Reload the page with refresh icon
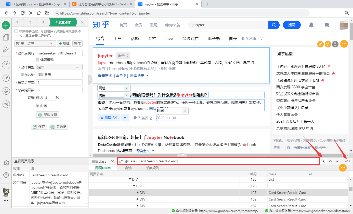 [x=22, y=13]
